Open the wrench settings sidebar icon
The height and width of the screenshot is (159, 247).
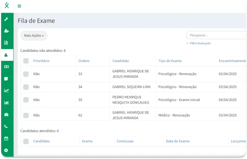[x=6, y=19]
